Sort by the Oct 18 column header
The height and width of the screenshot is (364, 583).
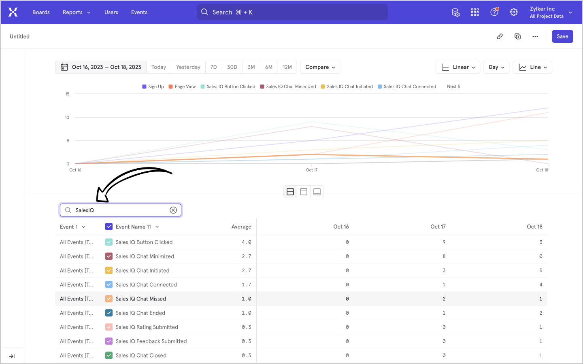click(x=535, y=227)
